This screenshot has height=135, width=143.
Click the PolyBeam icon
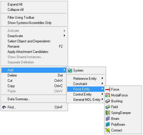coord(108,124)
